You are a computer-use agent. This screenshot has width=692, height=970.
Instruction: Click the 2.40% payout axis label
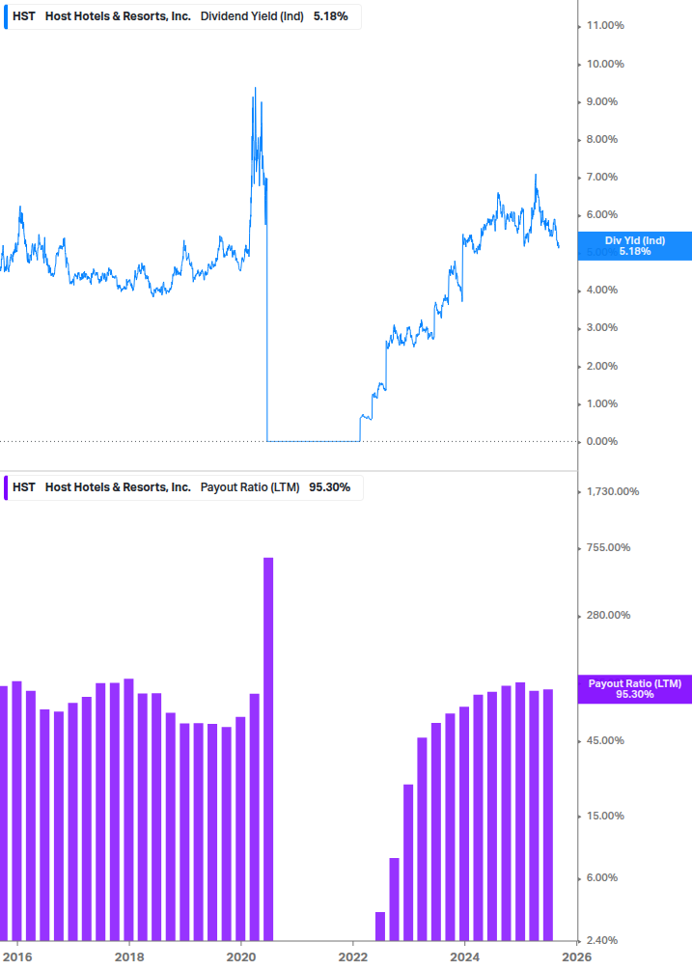point(601,940)
